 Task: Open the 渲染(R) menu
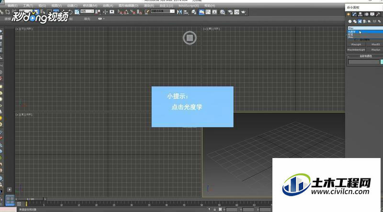[149, 5]
